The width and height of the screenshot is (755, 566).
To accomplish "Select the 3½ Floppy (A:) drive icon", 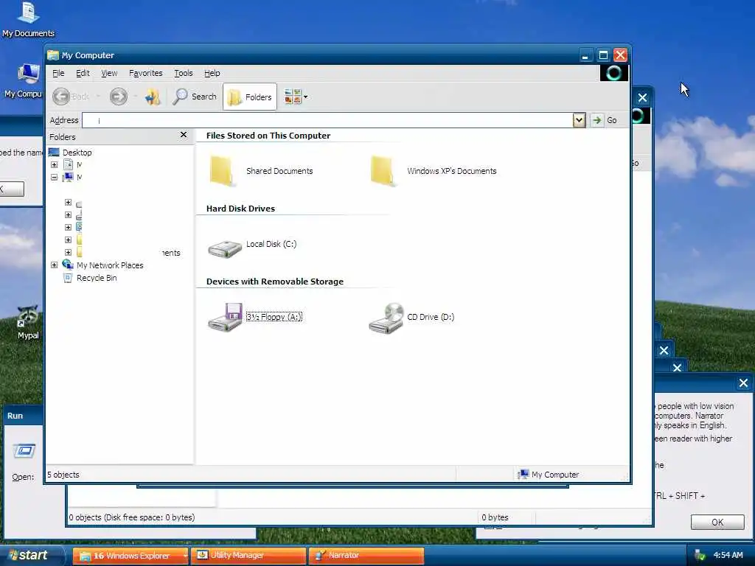I will 225,317.
